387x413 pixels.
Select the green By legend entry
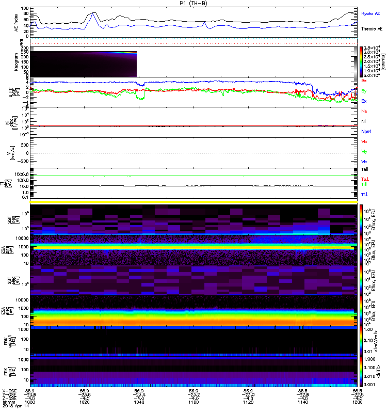pos(364,91)
